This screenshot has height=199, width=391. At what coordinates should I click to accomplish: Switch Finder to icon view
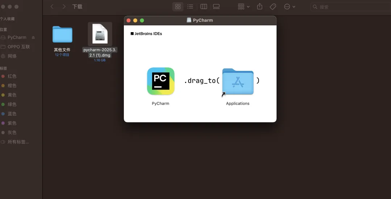pos(178,7)
